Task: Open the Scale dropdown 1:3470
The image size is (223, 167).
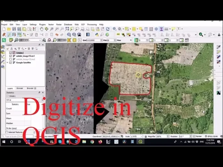Action: tap(136, 136)
